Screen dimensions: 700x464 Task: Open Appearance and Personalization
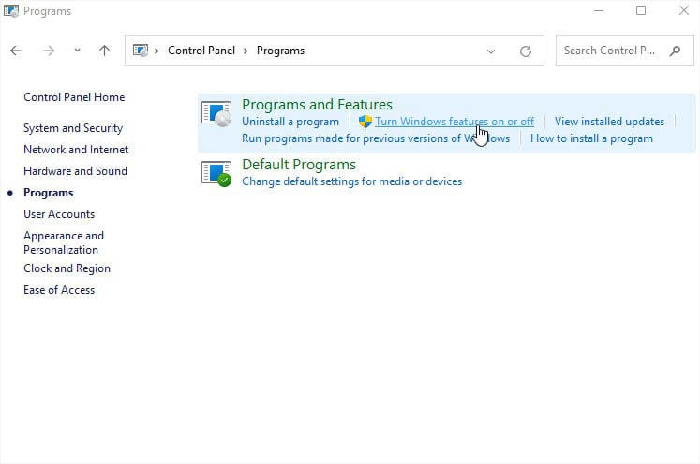click(64, 242)
